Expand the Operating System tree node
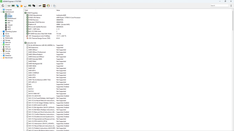Screen dimensions: 234x131 click(x=1, y=31)
